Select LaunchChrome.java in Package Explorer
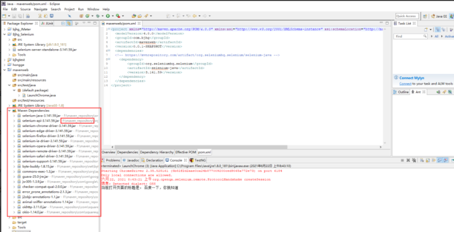Image resolution: width=454 pixels, height=232 pixels. coord(41,95)
